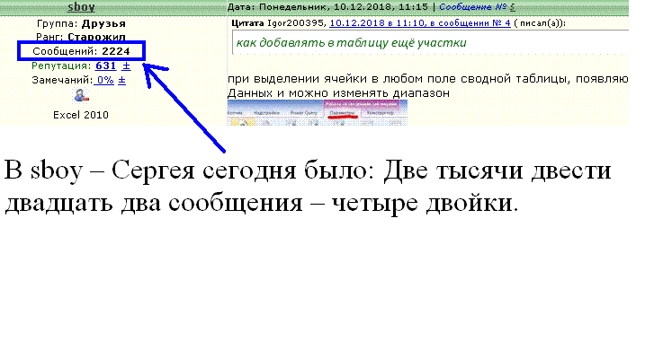Click the leftmost icon in ribbon thumbnail
This screenshot has height=341, width=672.
pyautogui.click(x=242, y=122)
